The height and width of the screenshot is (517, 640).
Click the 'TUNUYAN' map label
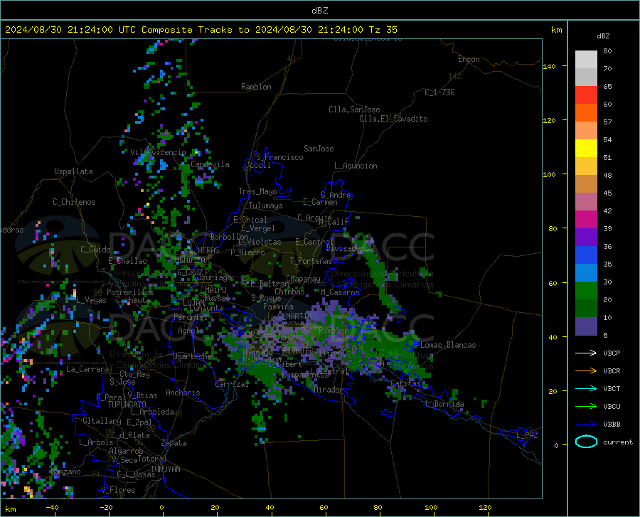pos(165,469)
